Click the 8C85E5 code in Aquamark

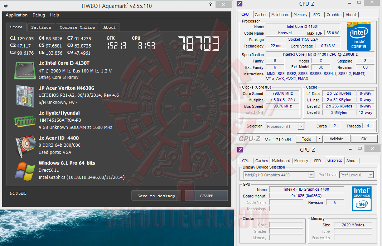[18, 193]
